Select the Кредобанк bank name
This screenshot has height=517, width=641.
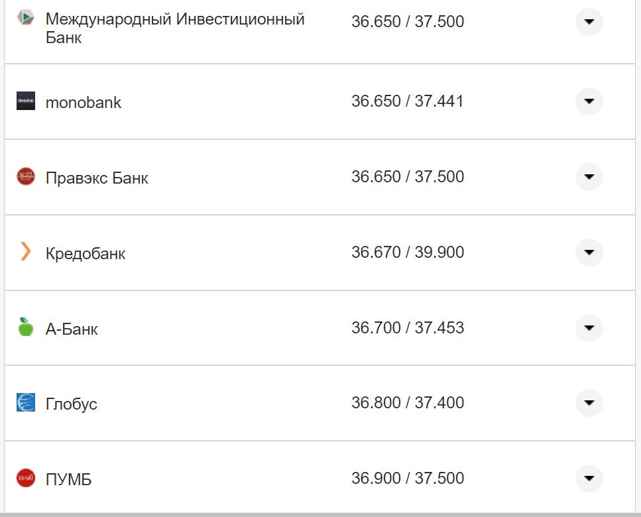point(86,253)
